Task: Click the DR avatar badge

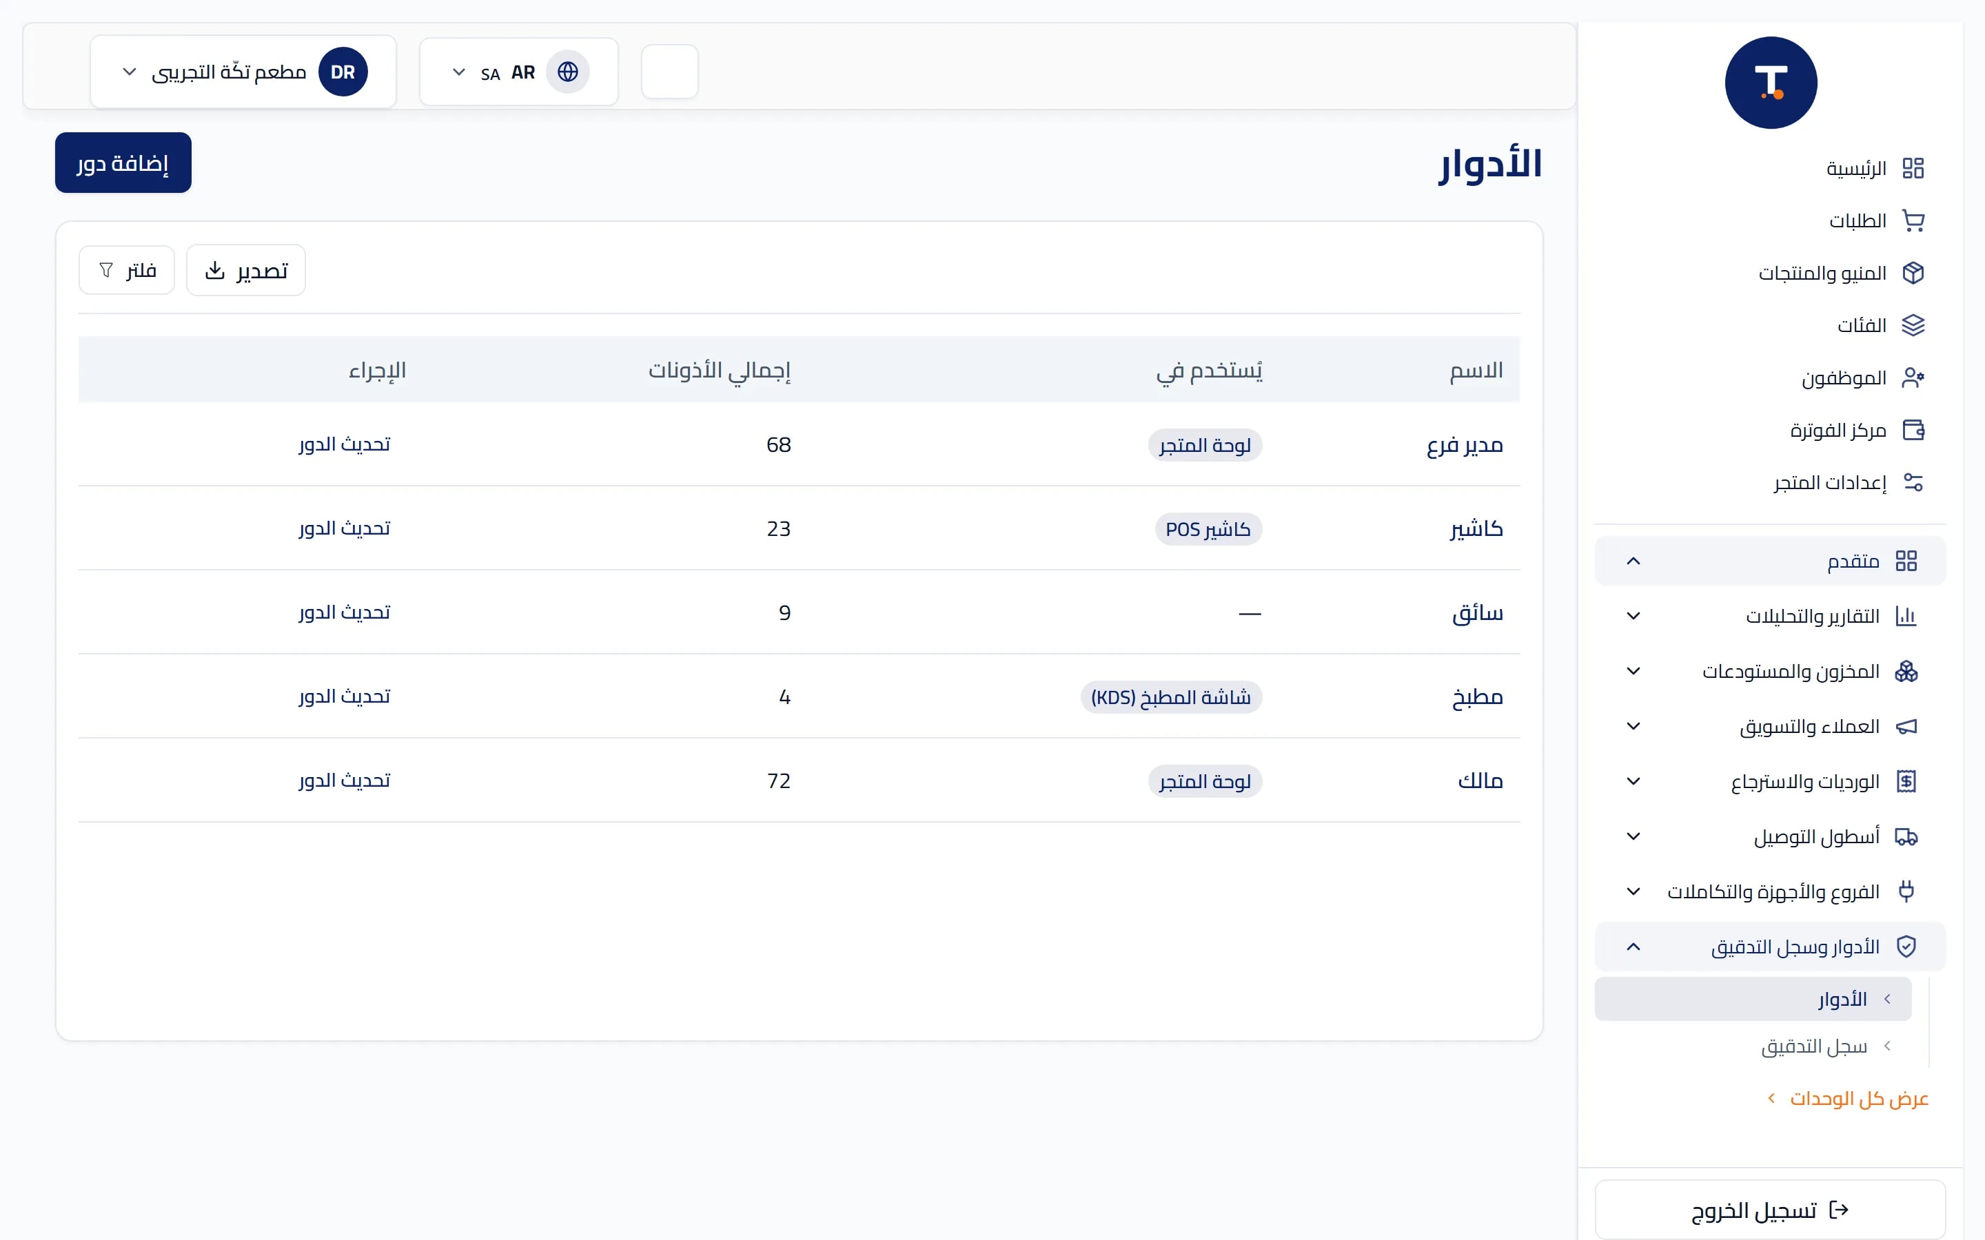Action: 343,72
